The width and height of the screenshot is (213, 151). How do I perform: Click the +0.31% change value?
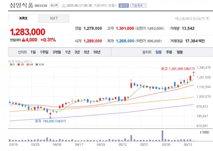[48, 40]
